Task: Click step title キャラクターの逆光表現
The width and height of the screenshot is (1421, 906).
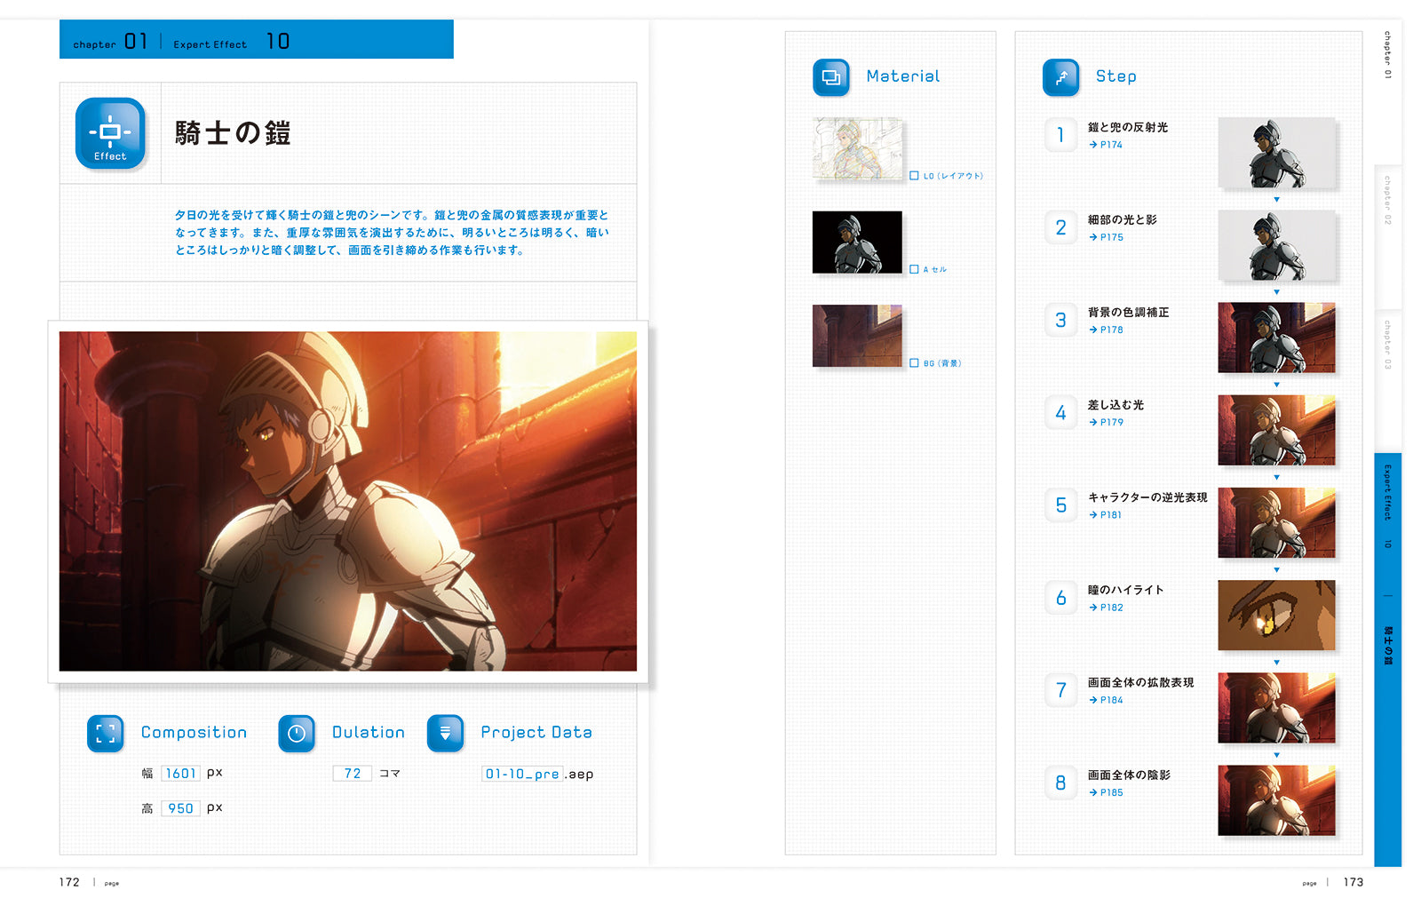Action: tap(1147, 497)
